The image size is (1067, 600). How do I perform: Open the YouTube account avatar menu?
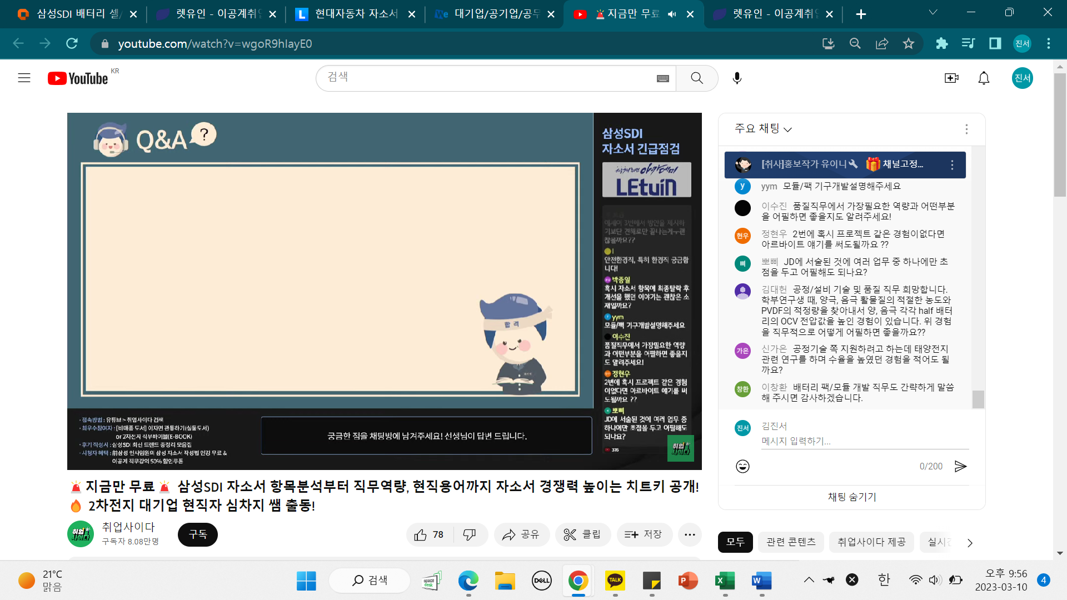point(1022,78)
